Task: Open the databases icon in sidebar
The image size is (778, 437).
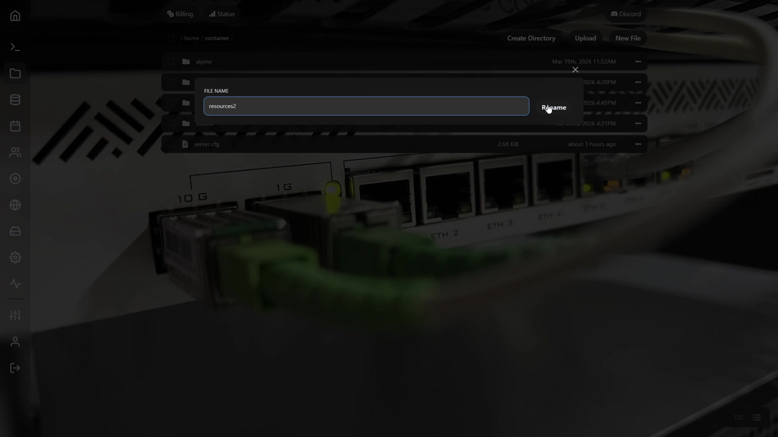Action: tap(15, 100)
